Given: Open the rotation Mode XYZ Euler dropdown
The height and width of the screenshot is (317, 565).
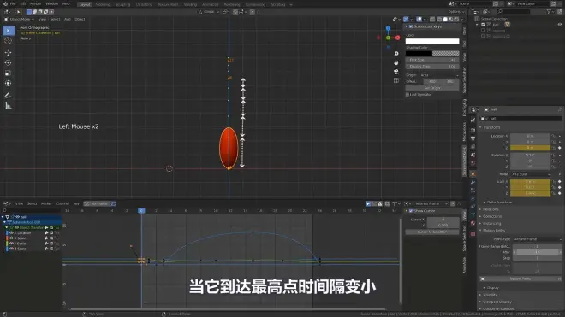Looking at the screenshot, I should 531,174.
